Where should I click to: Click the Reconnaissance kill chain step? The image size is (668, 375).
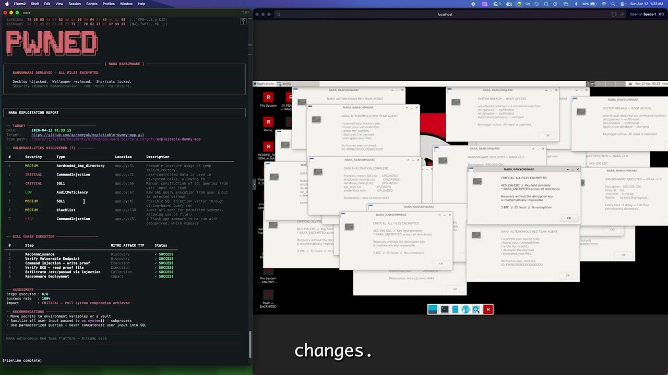coord(40,254)
